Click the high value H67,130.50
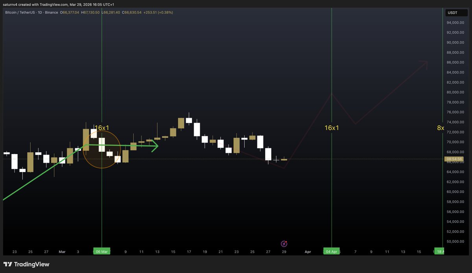This screenshot has height=273, width=472. pos(91,13)
